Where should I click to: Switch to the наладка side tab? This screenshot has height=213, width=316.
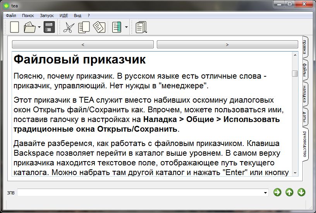[x=305, y=94]
